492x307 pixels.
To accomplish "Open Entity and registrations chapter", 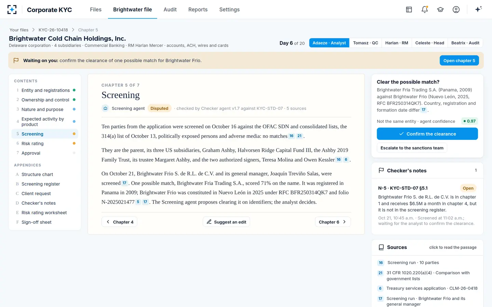I will click(45, 90).
